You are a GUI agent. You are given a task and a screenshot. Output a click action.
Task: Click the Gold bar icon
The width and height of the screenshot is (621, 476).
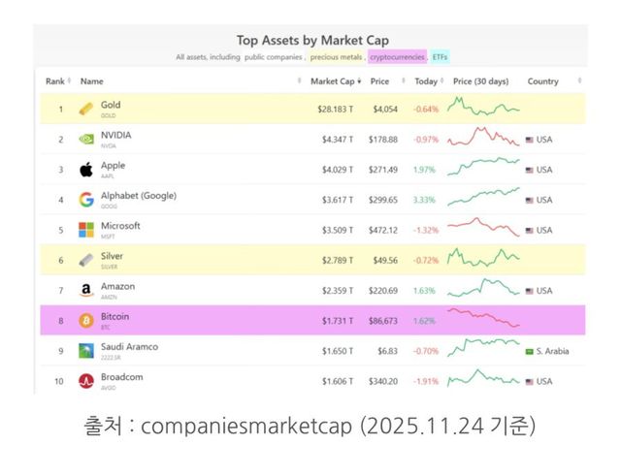[x=85, y=109]
